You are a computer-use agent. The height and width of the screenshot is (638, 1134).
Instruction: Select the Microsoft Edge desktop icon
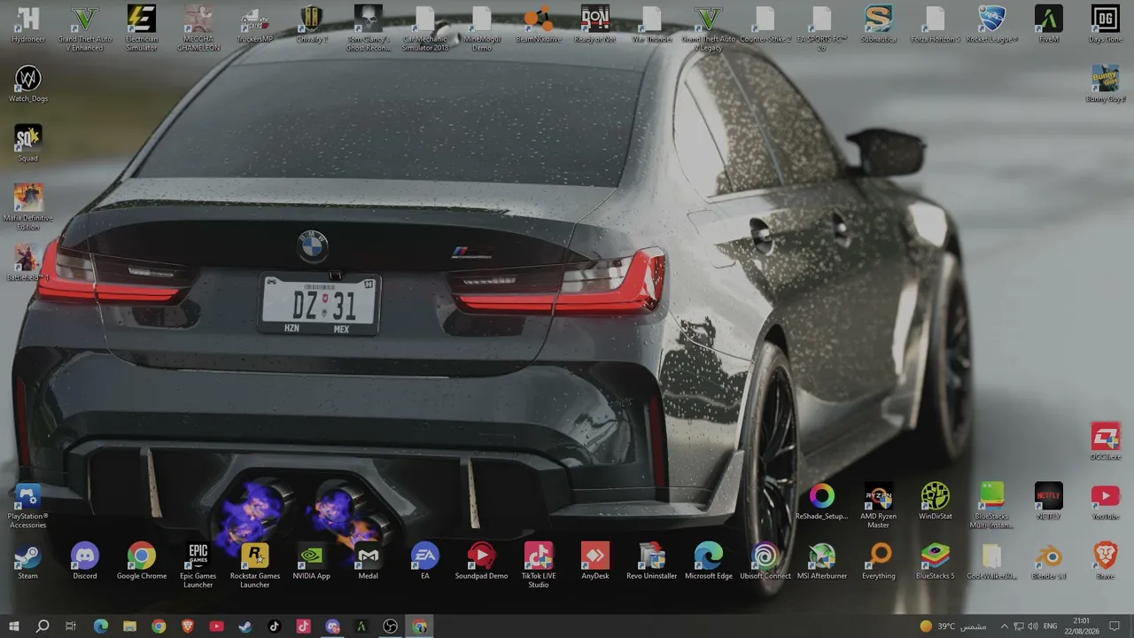(709, 562)
